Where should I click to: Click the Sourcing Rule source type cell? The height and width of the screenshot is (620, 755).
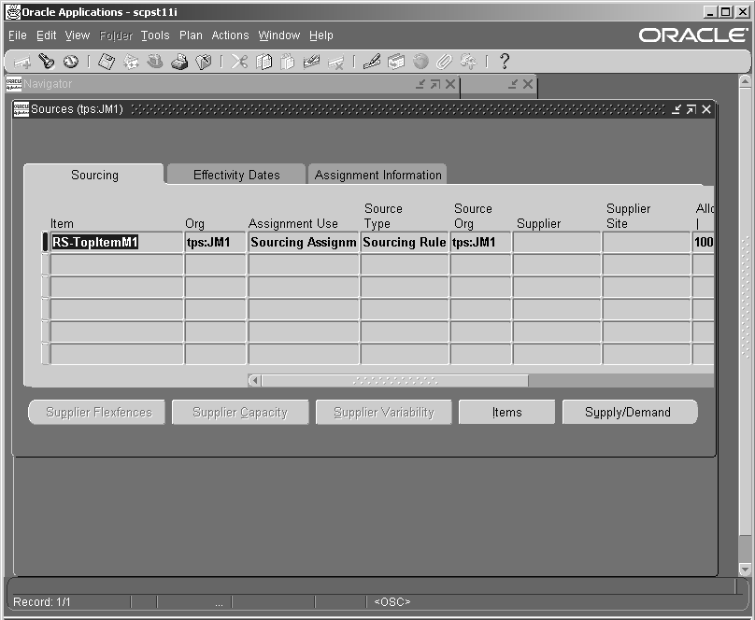coord(405,243)
